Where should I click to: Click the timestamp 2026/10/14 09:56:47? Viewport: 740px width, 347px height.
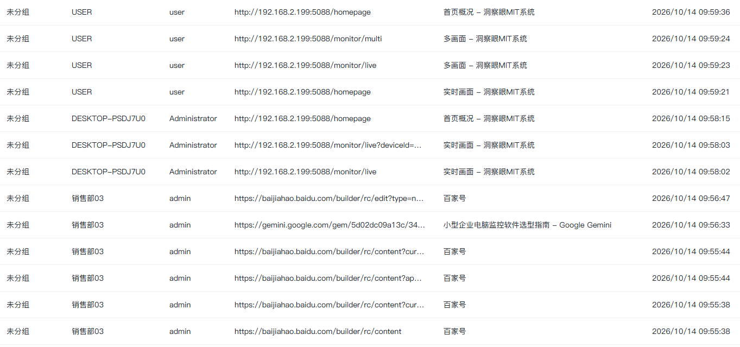click(691, 198)
